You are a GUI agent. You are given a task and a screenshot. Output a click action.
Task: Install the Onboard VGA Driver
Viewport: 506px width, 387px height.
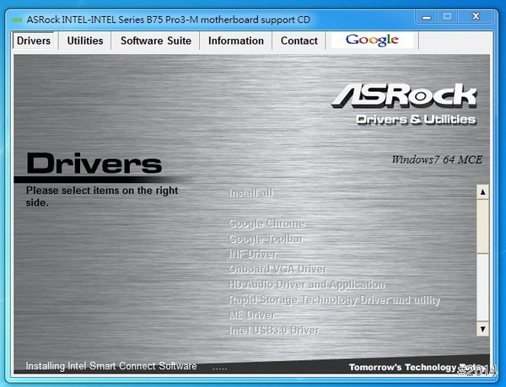tap(277, 269)
